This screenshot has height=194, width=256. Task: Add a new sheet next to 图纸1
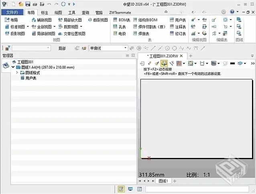175,181
